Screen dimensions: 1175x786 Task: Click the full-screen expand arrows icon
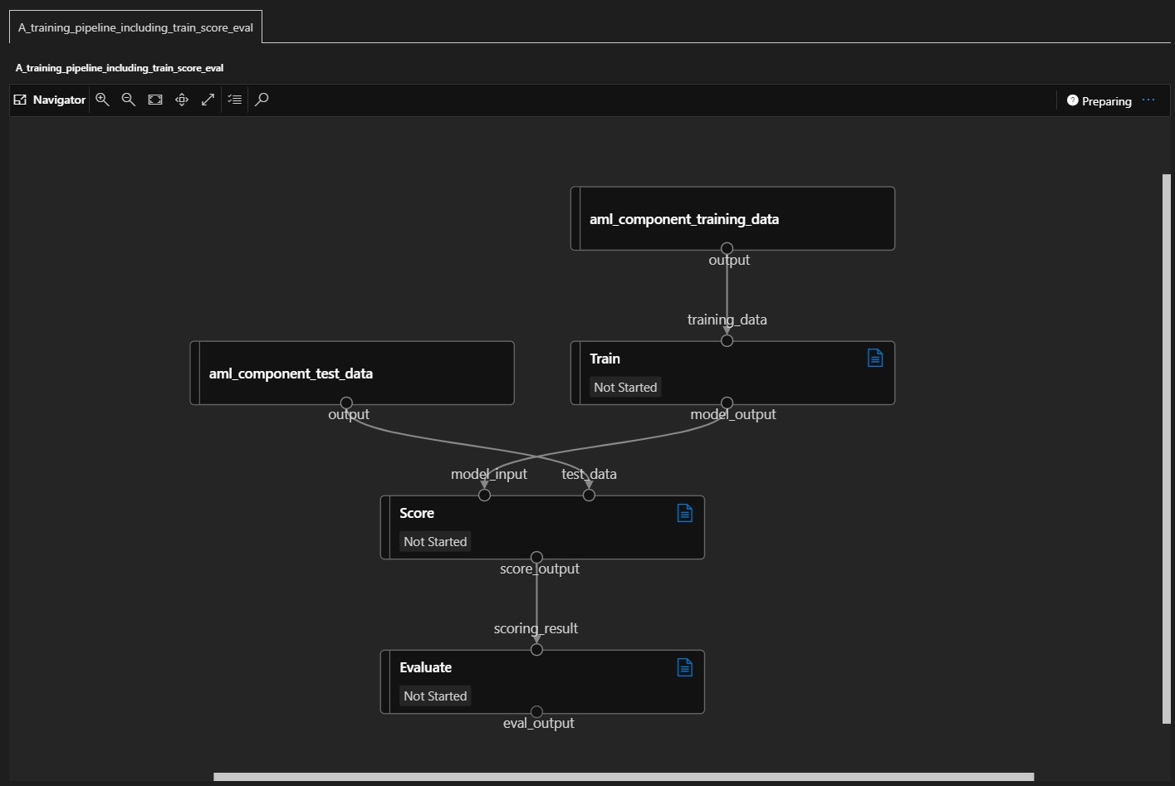(x=208, y=100)
